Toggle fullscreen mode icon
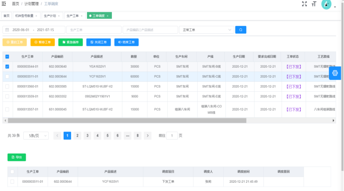The width and height of the screenshot is (344, 191). [305, 4]
